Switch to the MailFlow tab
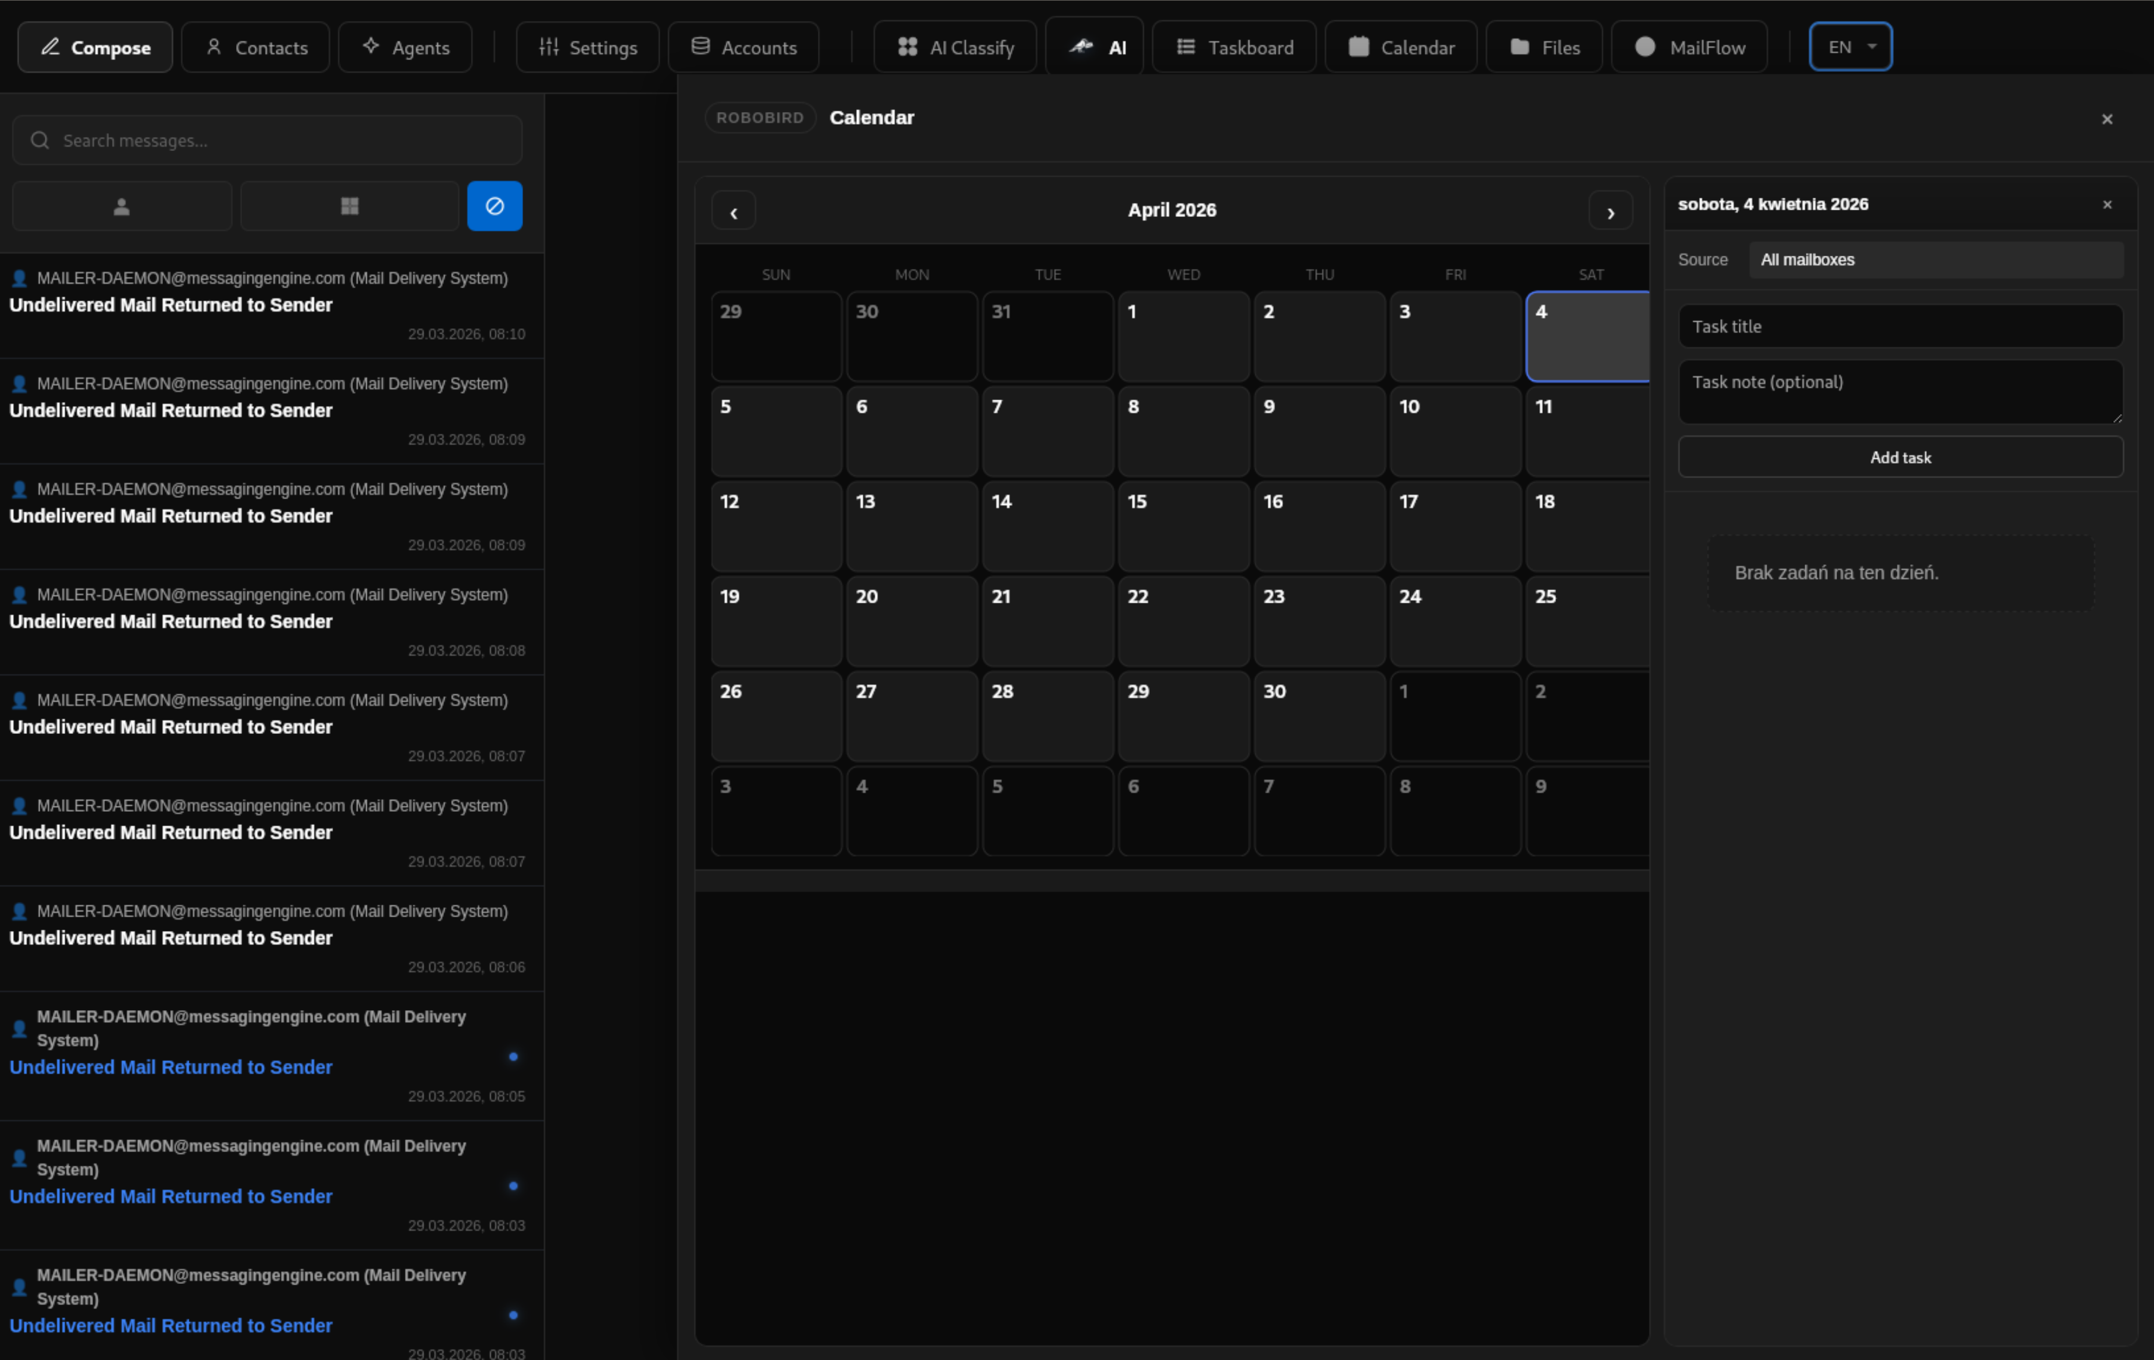This screenshot has height=1360, width=2154. 1689,47
